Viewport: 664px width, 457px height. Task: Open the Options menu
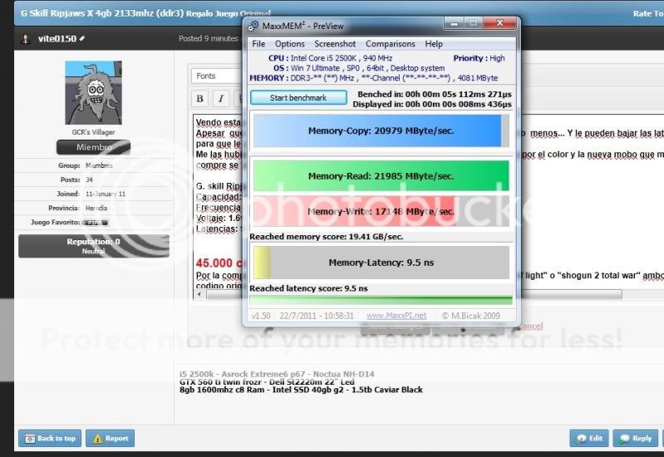[x=290, y=44]
